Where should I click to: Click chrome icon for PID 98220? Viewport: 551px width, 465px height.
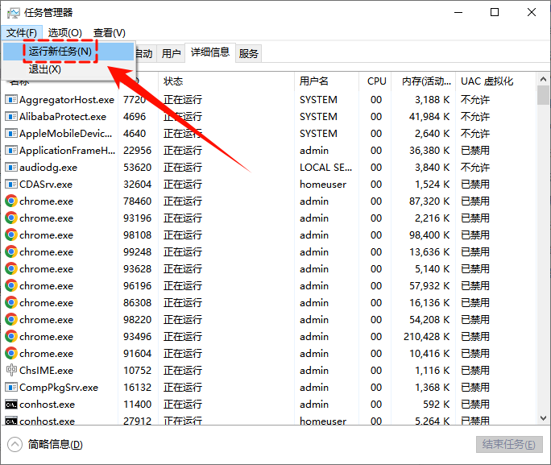pyautogui.click(x=11, y=319)
